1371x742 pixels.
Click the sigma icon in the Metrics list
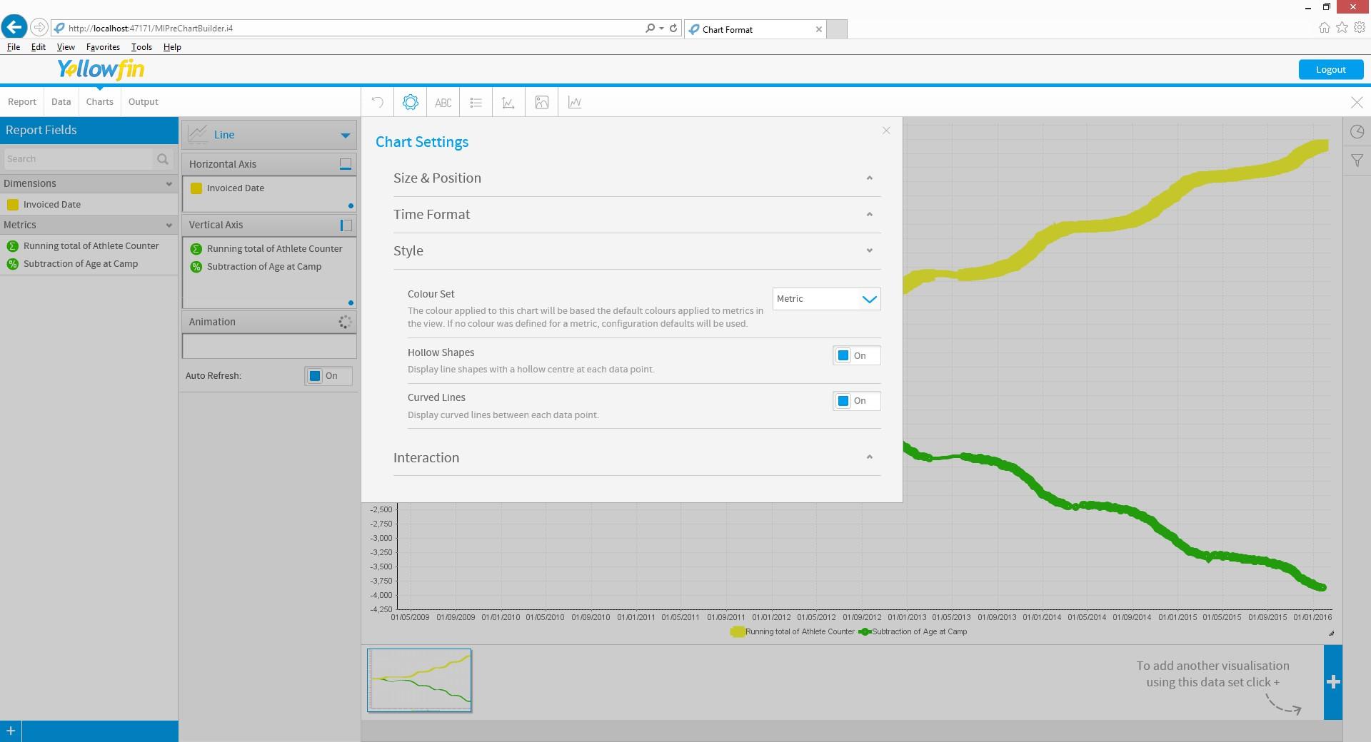point(12,246)
